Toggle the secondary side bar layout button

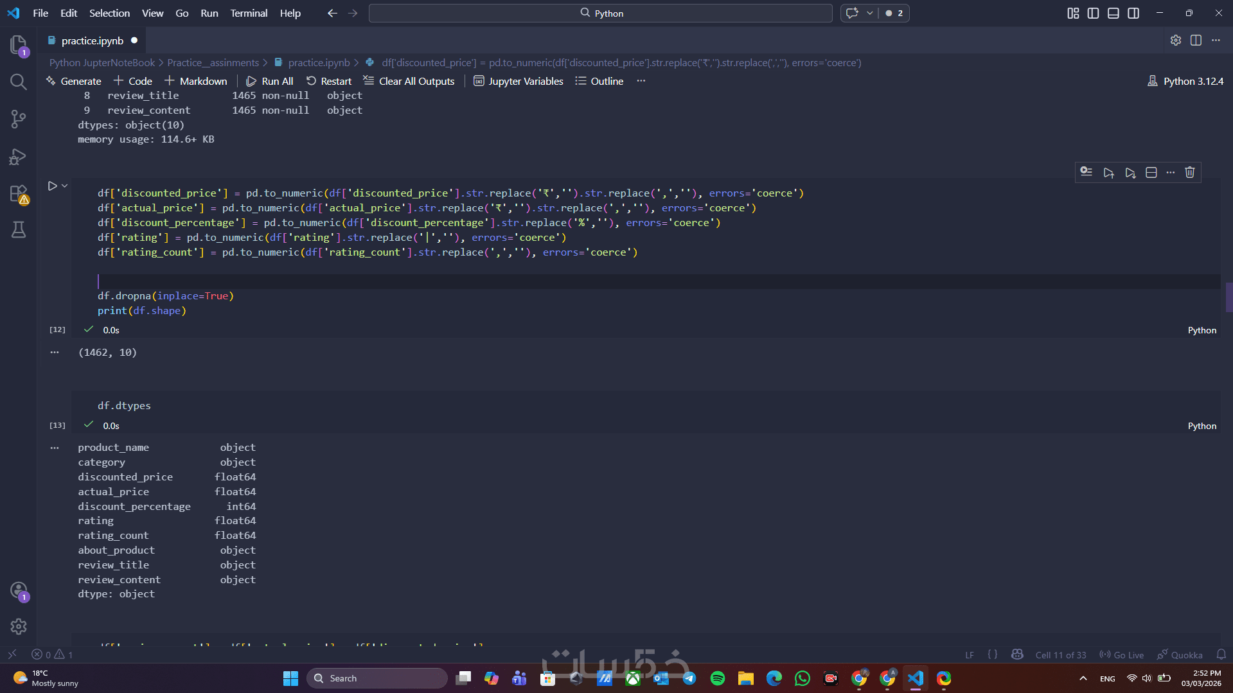click(1133, 13)
